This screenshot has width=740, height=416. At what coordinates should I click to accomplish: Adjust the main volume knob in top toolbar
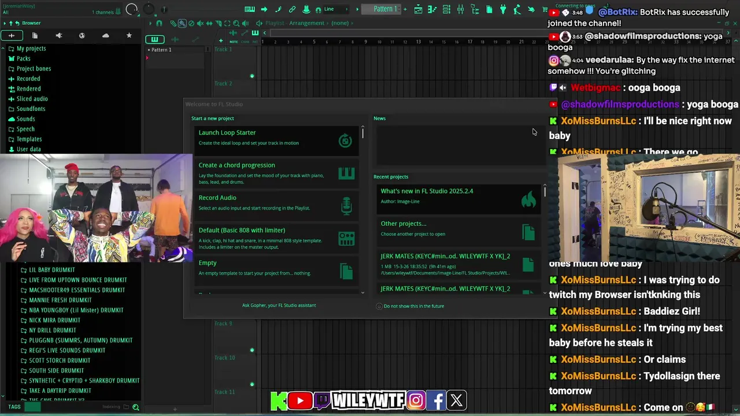[x=132, y=9]
